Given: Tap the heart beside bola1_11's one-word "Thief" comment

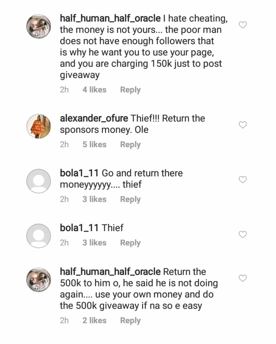Looking at the screenshot, I should pos(242,234).
